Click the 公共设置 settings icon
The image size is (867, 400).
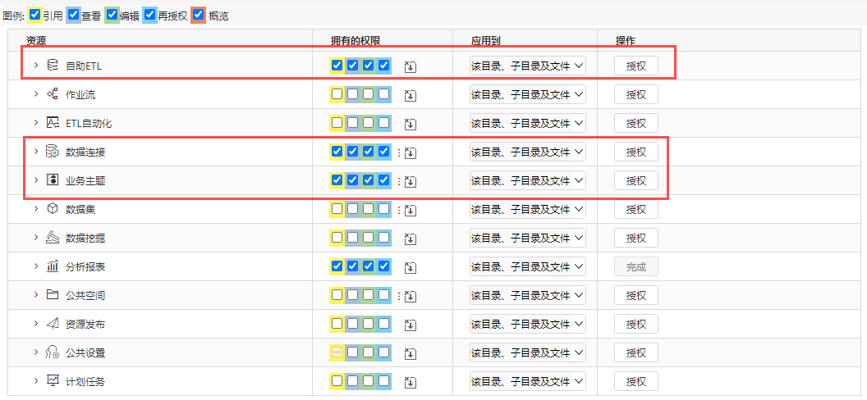click(x=53, y=353)
